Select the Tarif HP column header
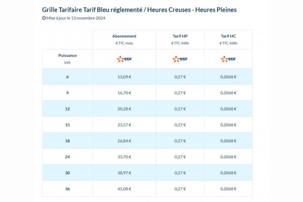The height and width of the screenshot is (202, 303). [180, 36]
